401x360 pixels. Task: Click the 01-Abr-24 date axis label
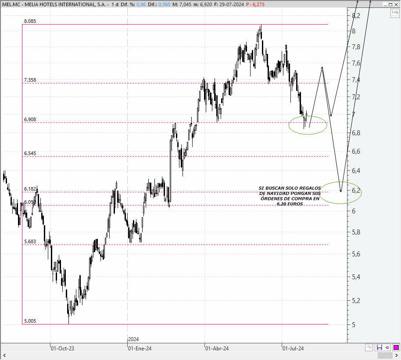coord(217,349)
